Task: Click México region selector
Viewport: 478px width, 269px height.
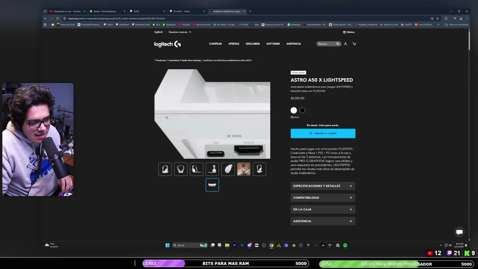Action: click(349, 32)
